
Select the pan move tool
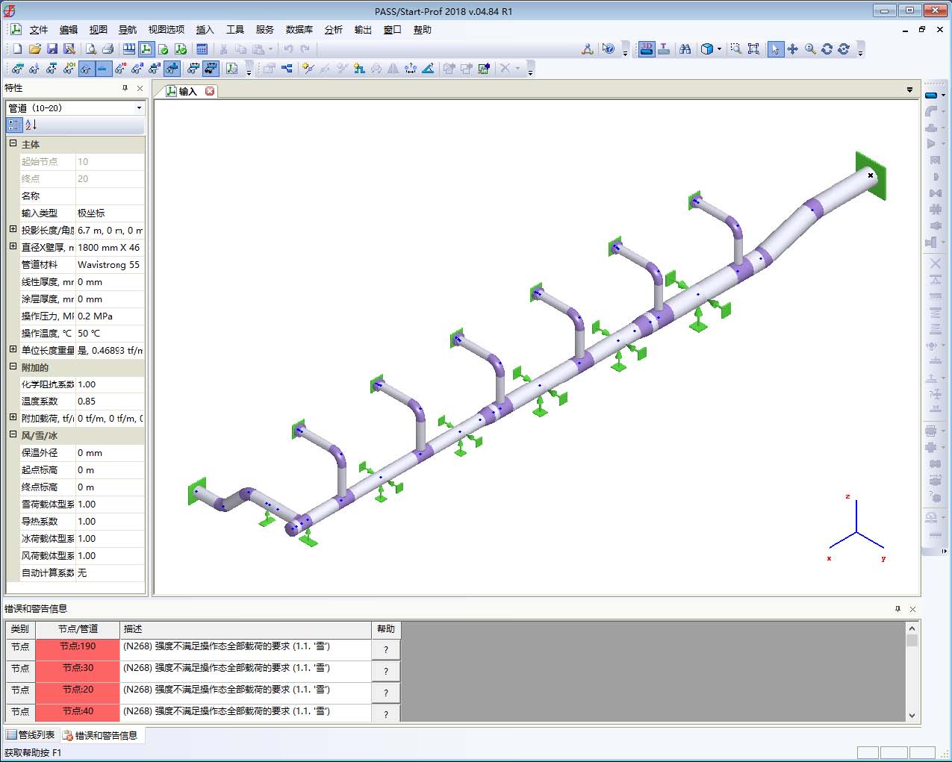[x=793, y=49]
